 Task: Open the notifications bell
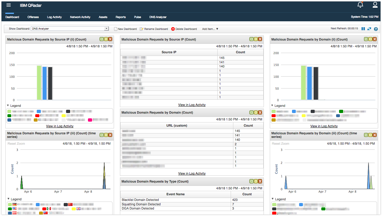tap(360, 5)
